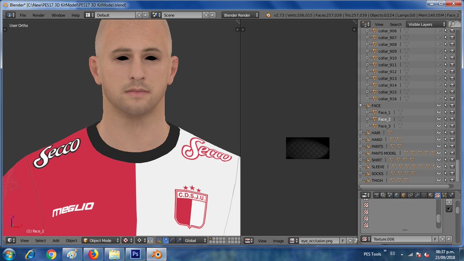The image size is (464, 261).
Task: Hide Face_1 using its eye icon
Action: coord(439,112)
